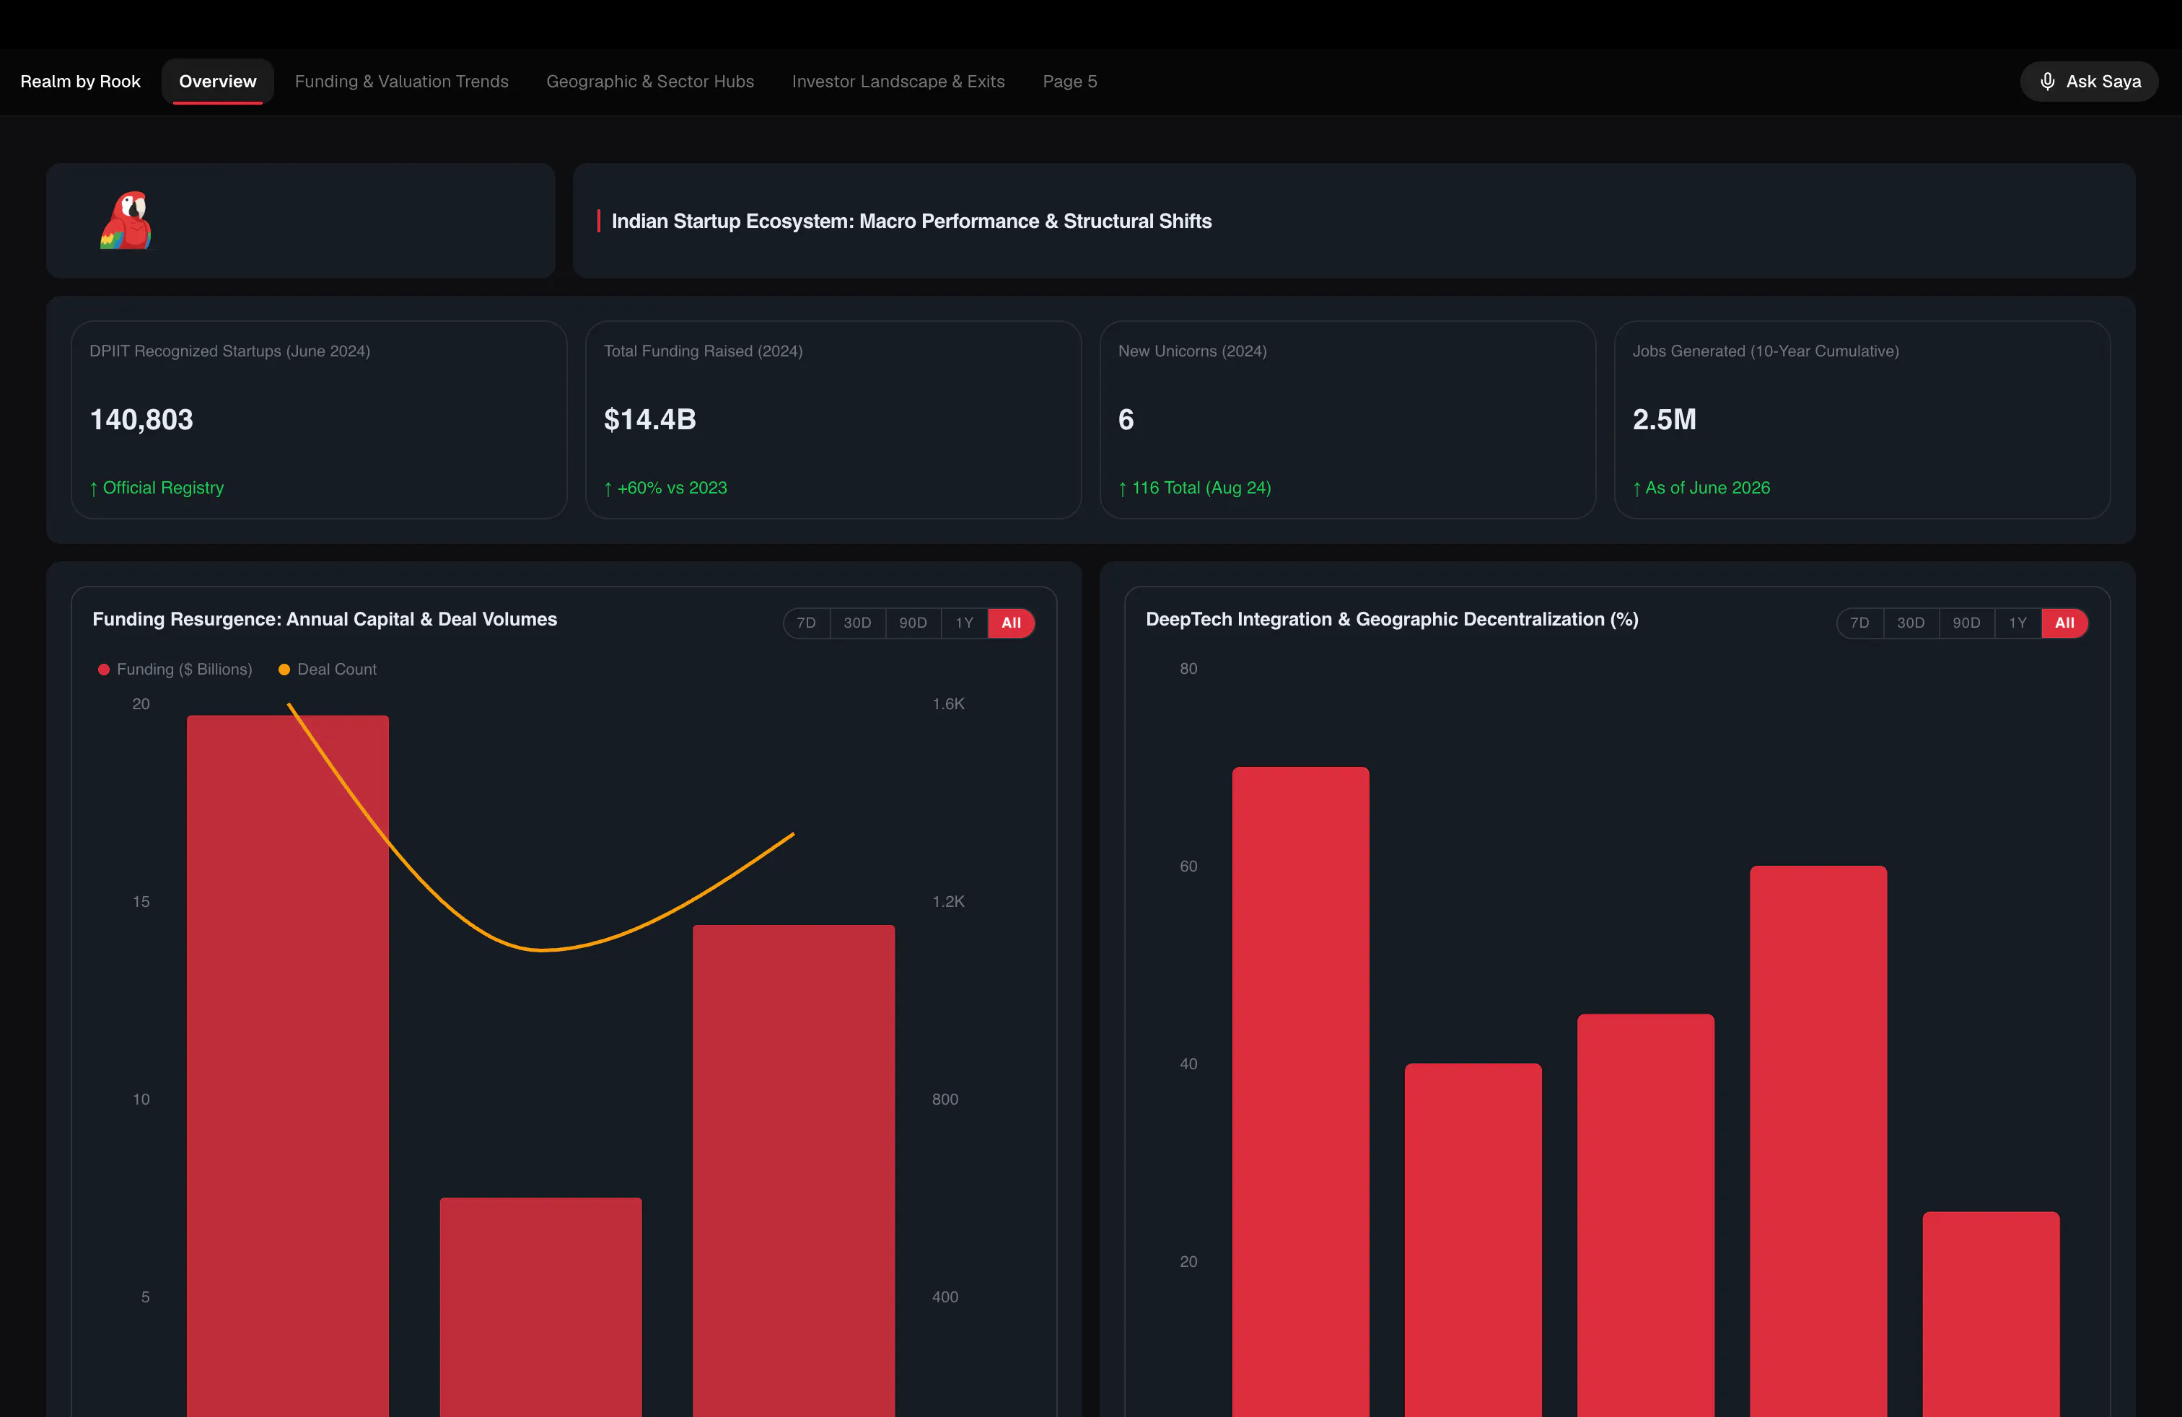Click the New Unicorns (2024) card
Screen dimensions: 2182x1417
point(1348,420)
